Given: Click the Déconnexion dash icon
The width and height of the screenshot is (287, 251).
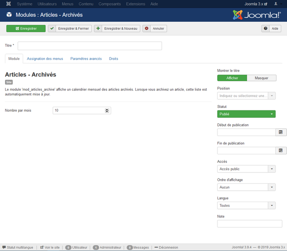Looking at the screenshot, I should tap(156, 247).
